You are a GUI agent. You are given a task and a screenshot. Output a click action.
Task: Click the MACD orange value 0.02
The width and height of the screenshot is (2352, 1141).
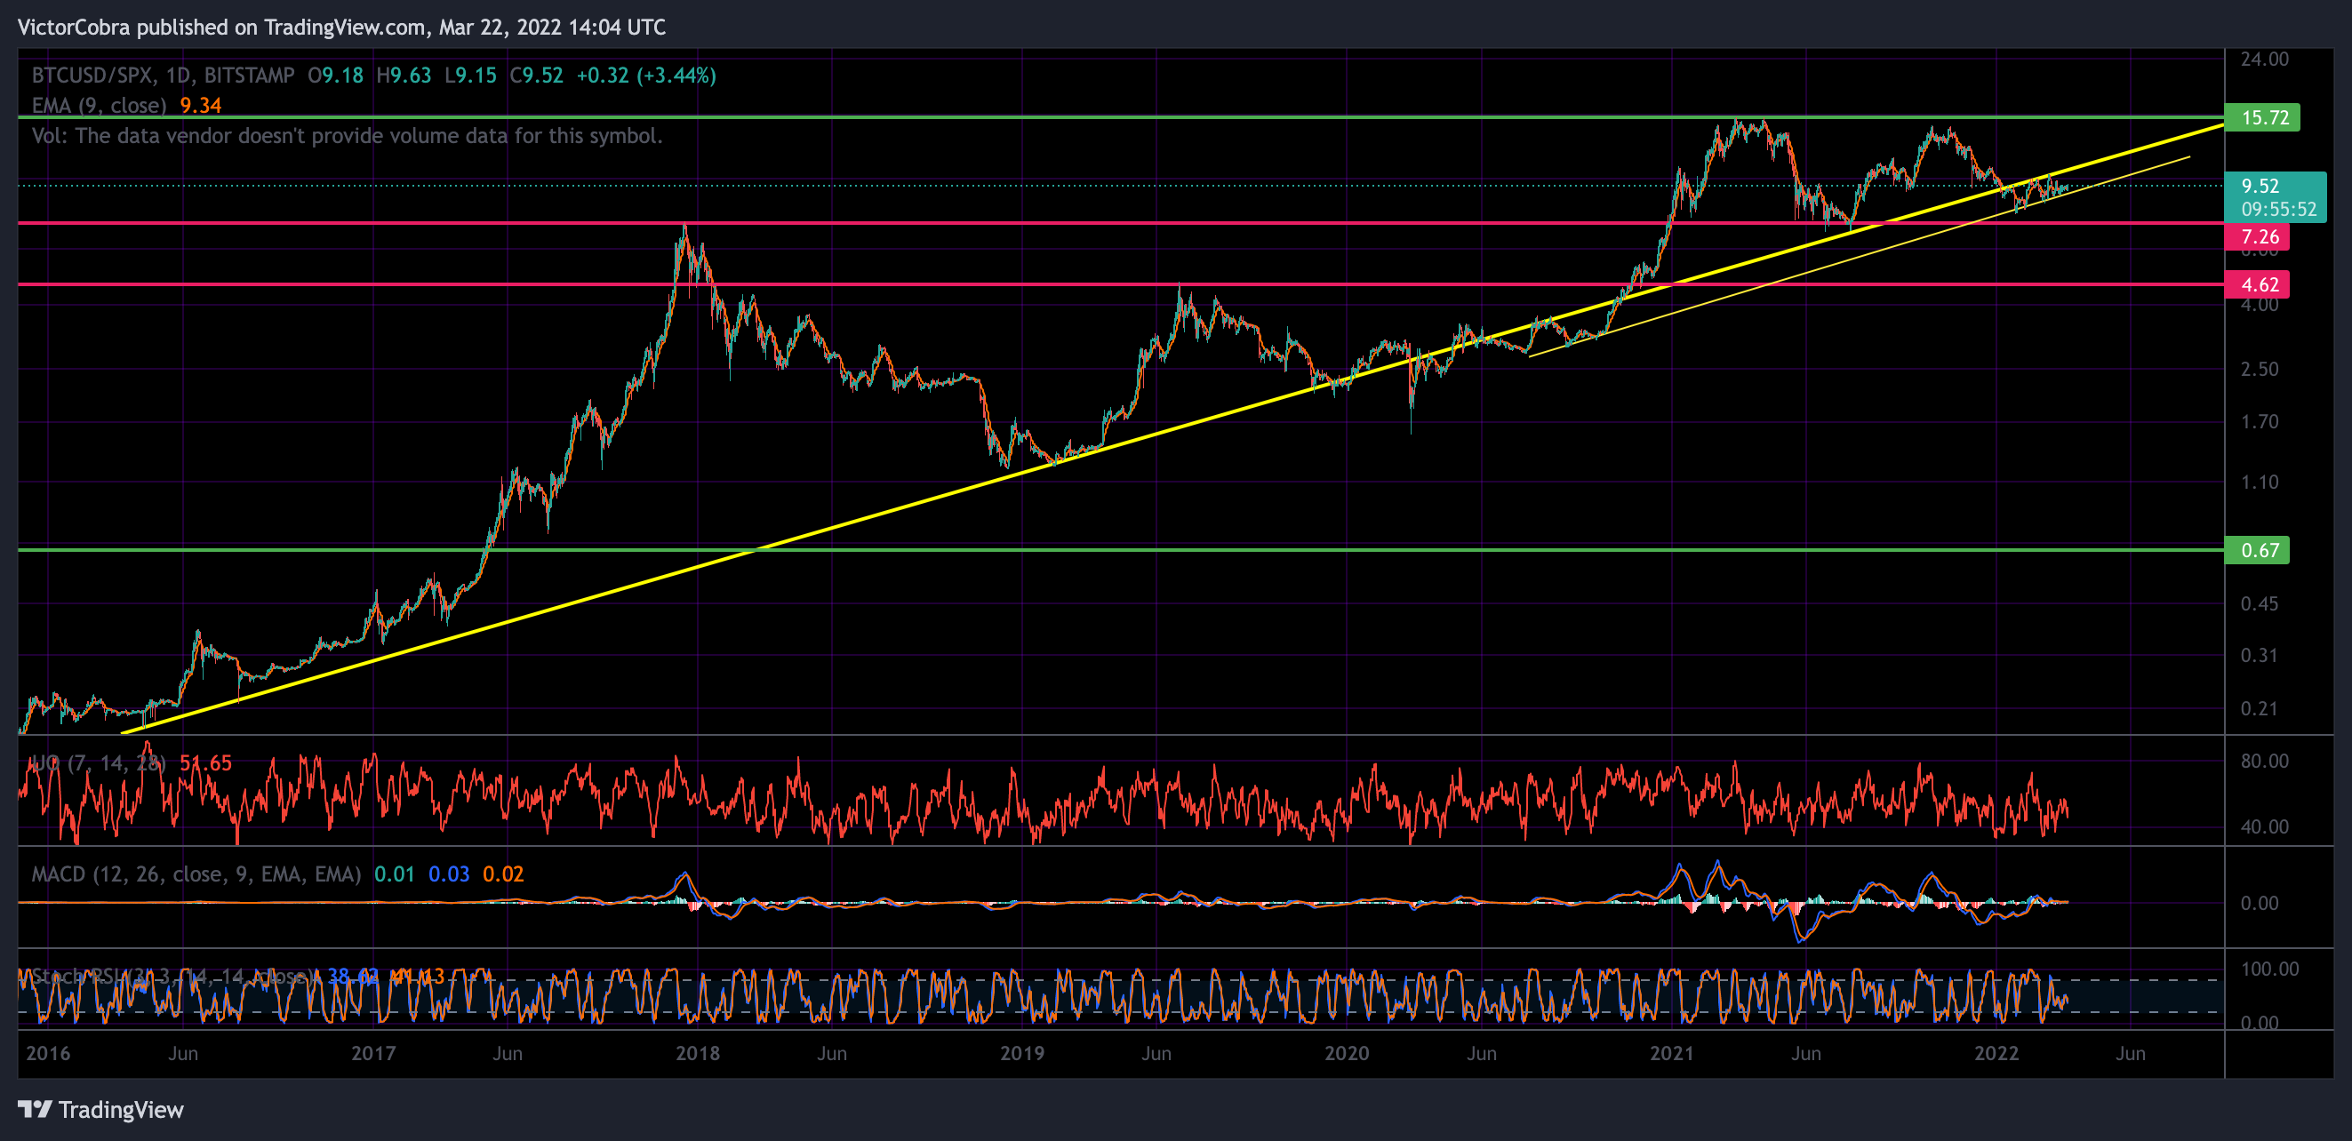[503, 874]
